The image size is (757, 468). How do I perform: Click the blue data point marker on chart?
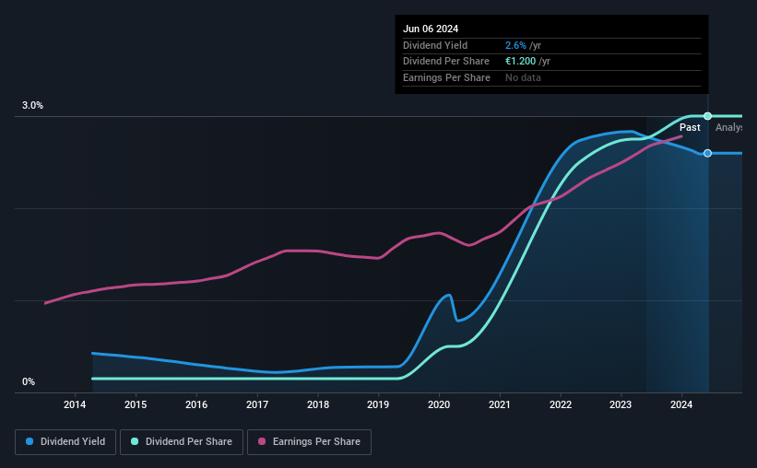708,153
